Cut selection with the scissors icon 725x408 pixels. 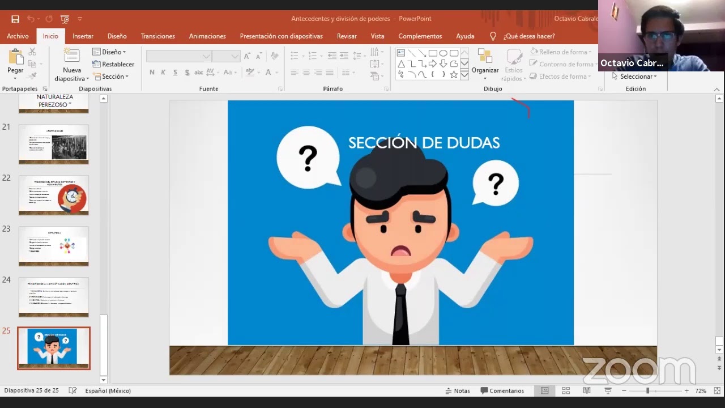pyautogui.click(x=32, y=52)
